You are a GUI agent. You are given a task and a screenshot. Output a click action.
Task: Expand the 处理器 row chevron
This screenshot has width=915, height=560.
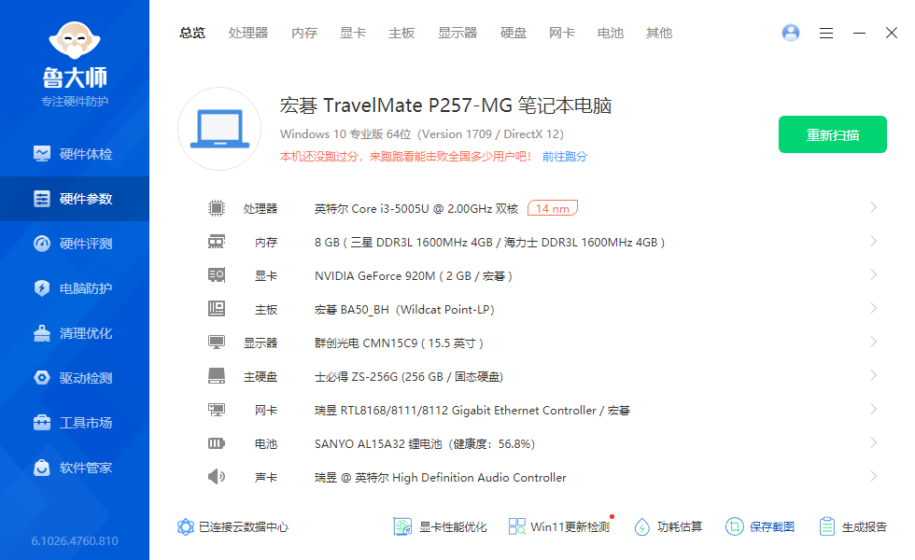coord(874,207)
